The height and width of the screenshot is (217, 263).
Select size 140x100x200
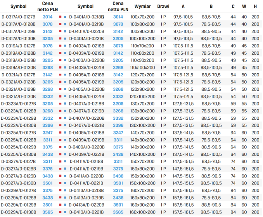142,154
